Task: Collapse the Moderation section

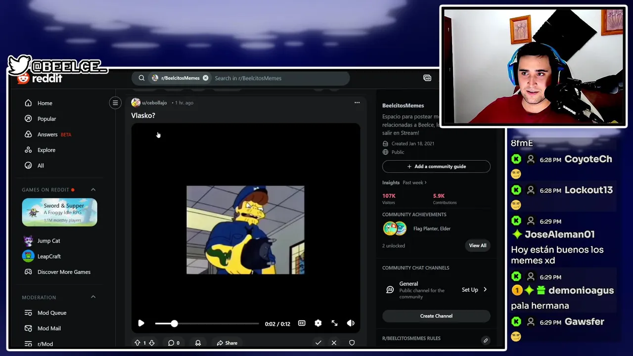Action: click(93, 297)
